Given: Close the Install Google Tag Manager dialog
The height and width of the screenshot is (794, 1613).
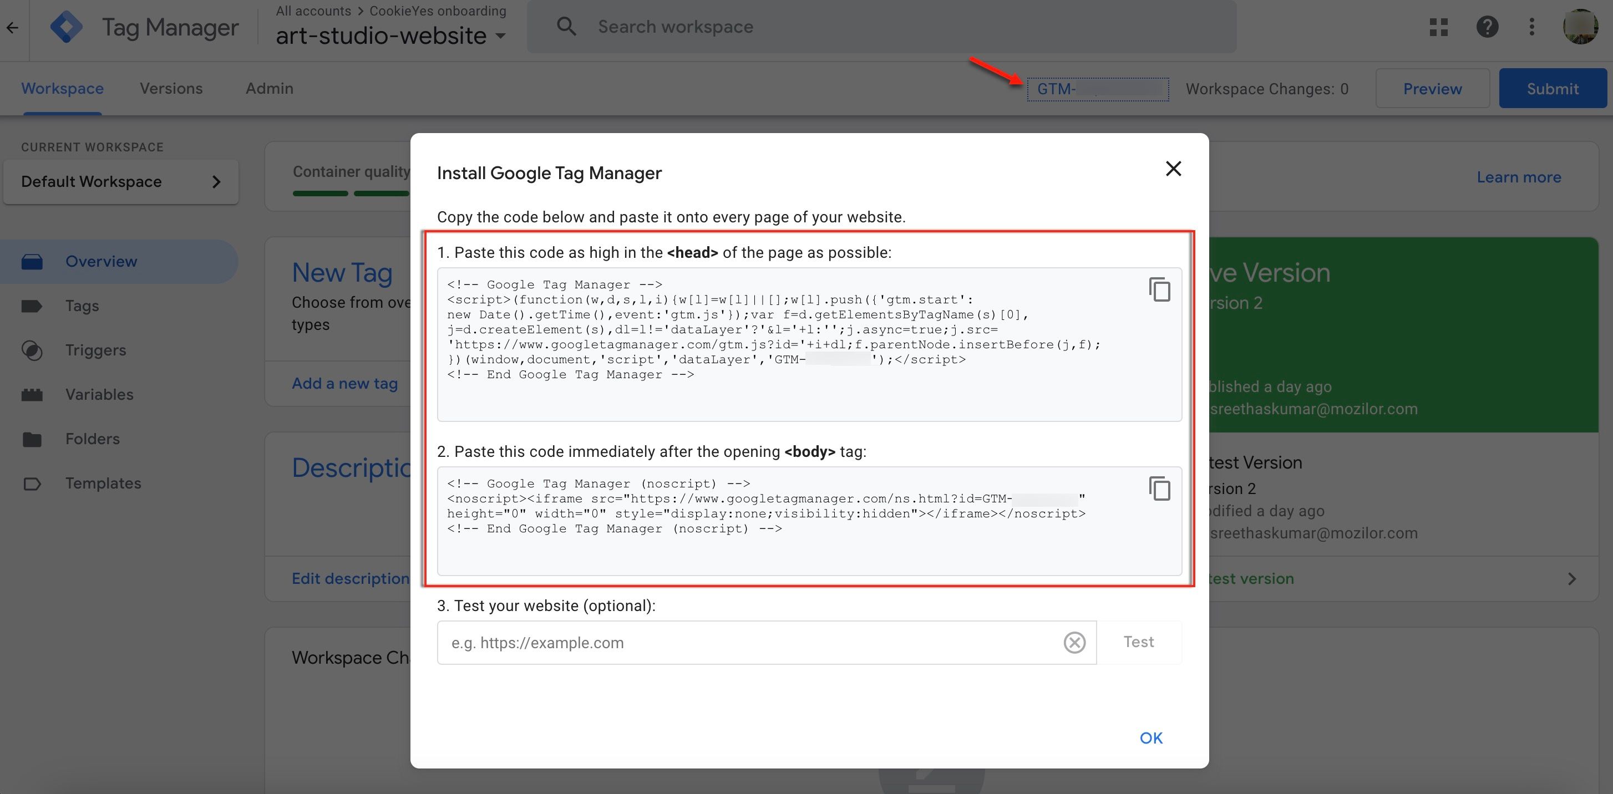Looking at the screenshot, I should point(1173,169).
